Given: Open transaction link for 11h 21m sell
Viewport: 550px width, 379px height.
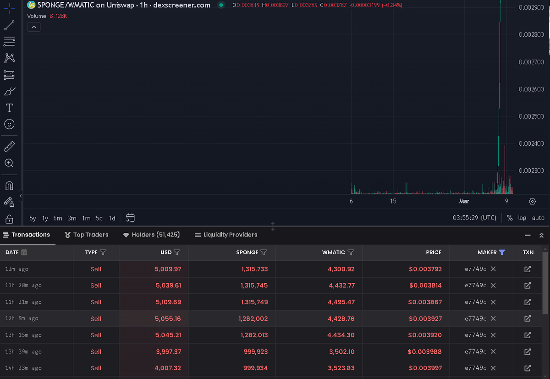Looking at the screenshot, I should click(528, 302).
